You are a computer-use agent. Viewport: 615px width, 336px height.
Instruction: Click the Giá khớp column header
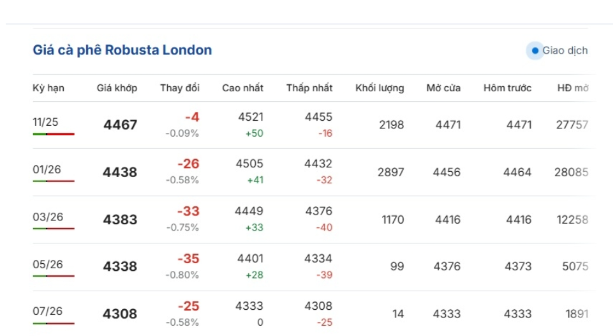117,88
